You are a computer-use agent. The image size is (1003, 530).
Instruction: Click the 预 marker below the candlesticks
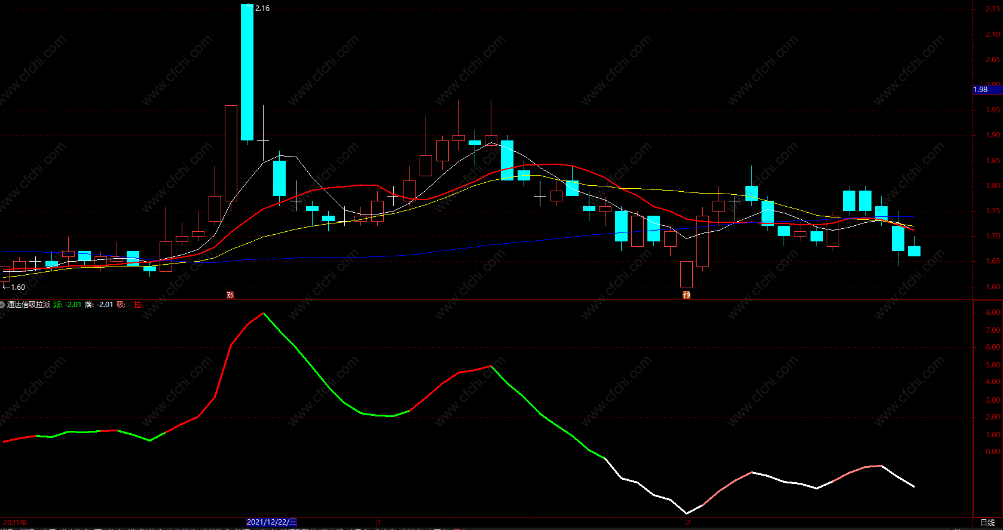click(x=686, y=295)
